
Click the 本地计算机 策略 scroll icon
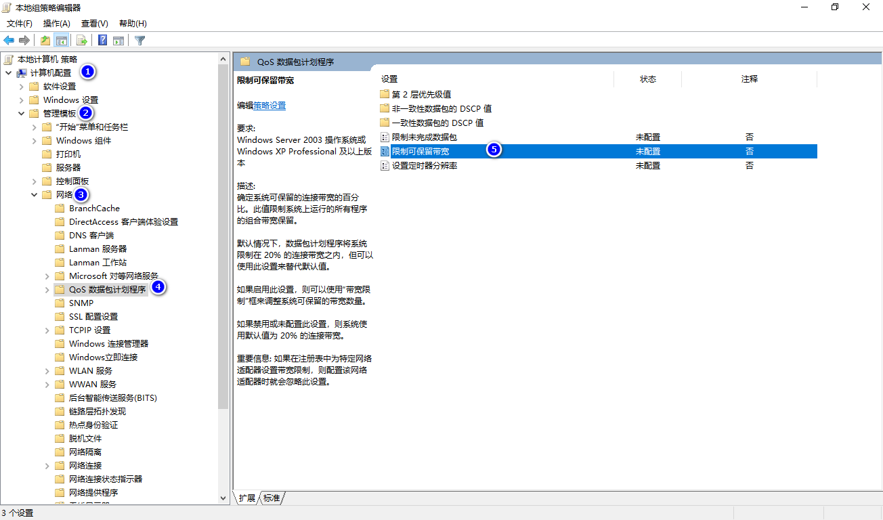(9, 59)
